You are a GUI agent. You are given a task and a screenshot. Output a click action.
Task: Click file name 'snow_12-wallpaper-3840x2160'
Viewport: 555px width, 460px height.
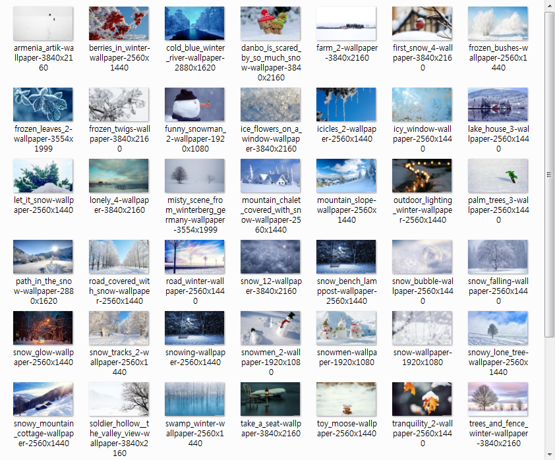point(271,286)
